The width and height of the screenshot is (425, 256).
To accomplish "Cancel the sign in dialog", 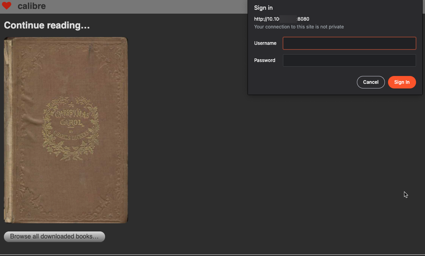I will click(371, 82).
